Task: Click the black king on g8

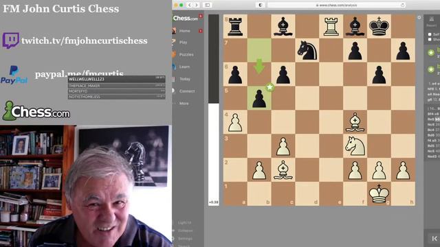Action: click(379, 26)
